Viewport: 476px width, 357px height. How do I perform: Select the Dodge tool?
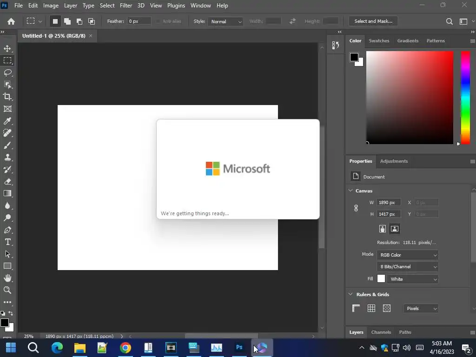pyautogui.click(x=7, y=218)
